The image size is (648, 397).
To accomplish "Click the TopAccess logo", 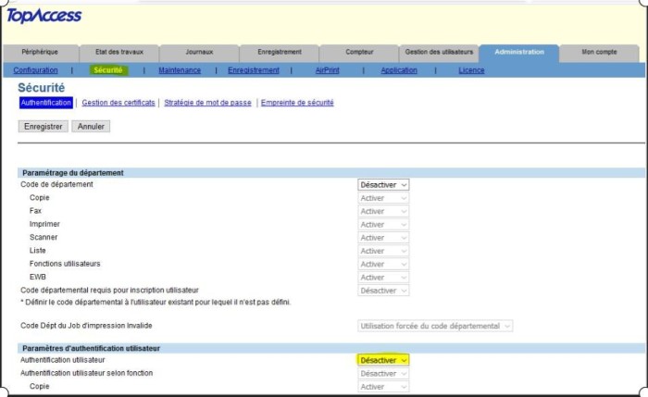I will coord(44,16).
